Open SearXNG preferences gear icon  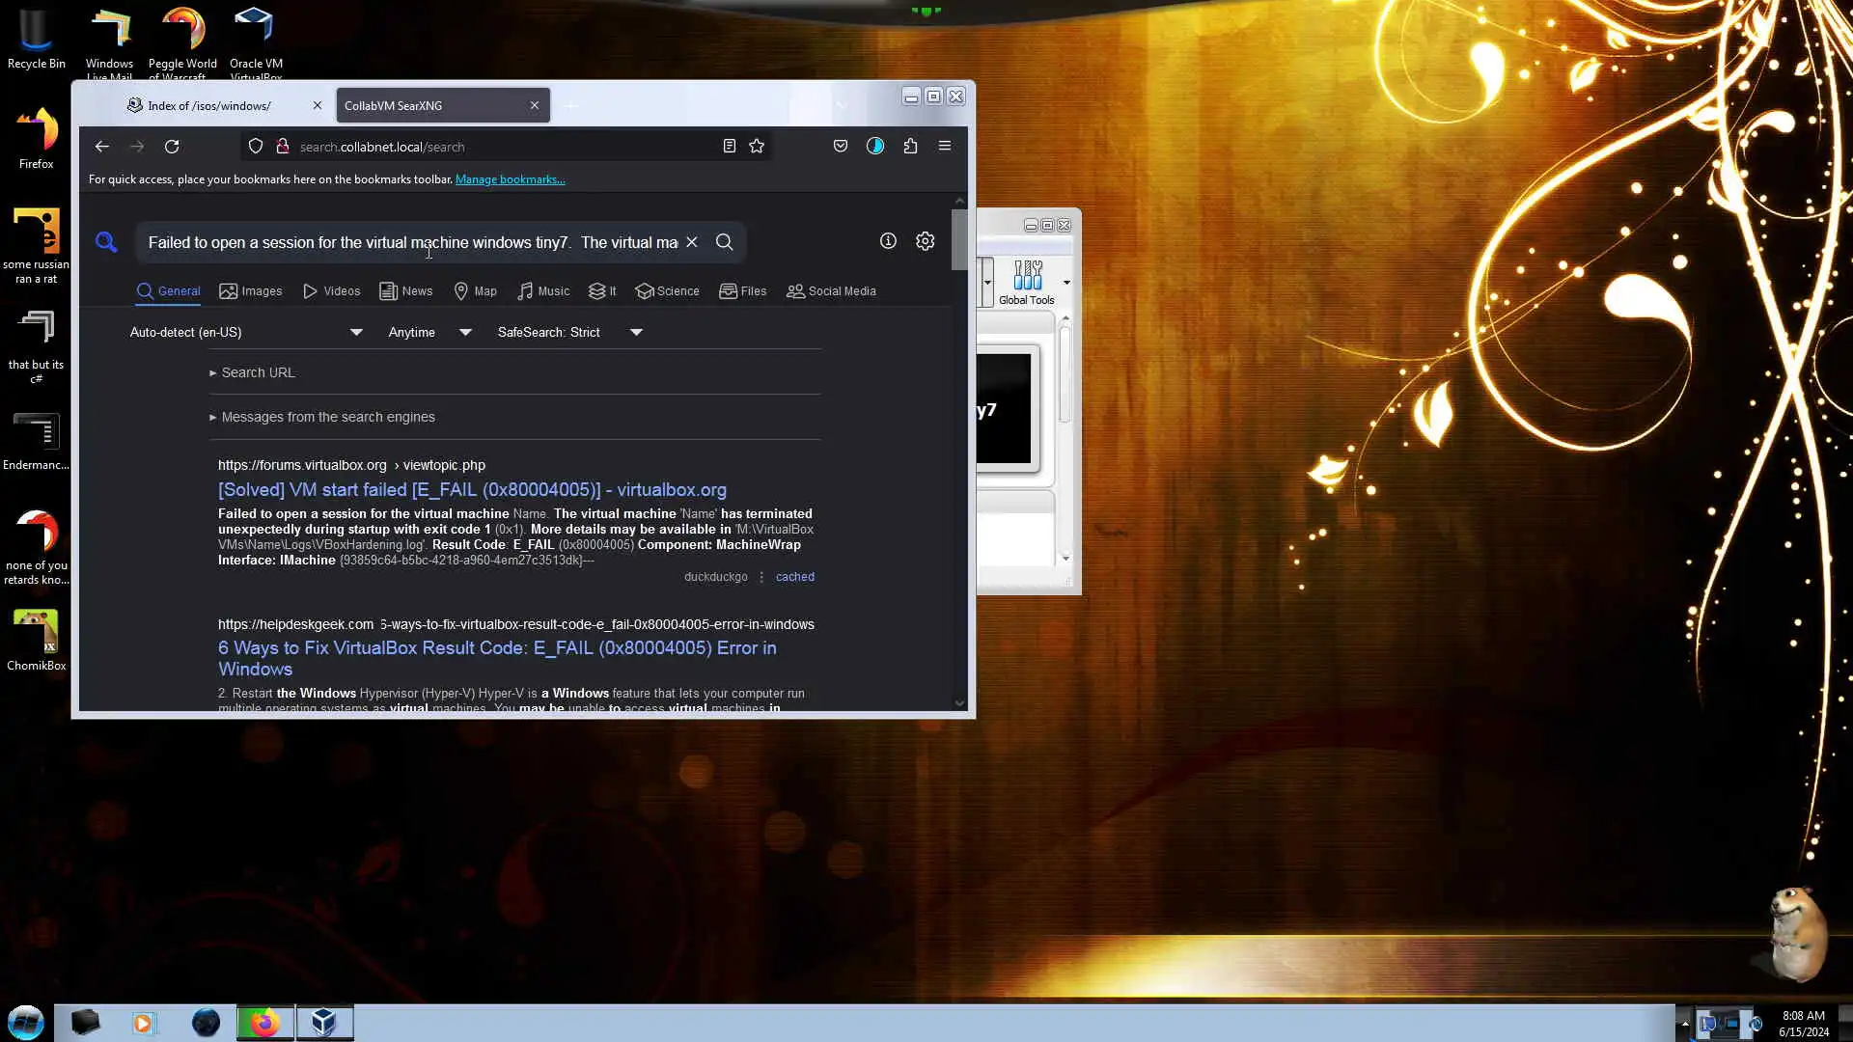click(x=925, y=241)
